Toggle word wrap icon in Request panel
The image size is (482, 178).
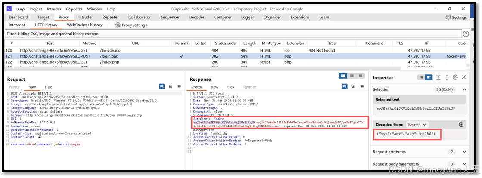pyautogui.click(x=162, y=87)
